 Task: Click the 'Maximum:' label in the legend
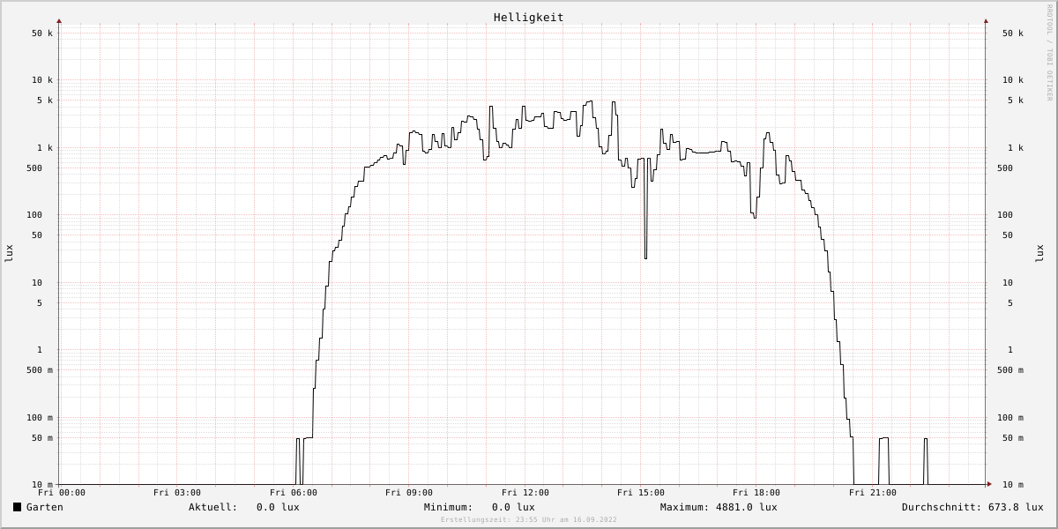click(684, 507)
